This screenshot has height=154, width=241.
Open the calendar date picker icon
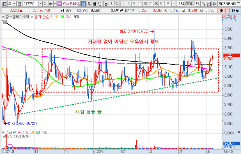click(239, 4)
